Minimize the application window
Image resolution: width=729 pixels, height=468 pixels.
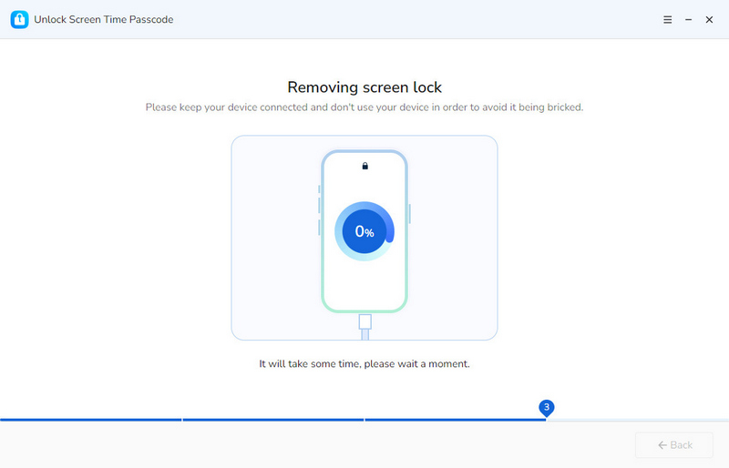click(x=688, y=19)
